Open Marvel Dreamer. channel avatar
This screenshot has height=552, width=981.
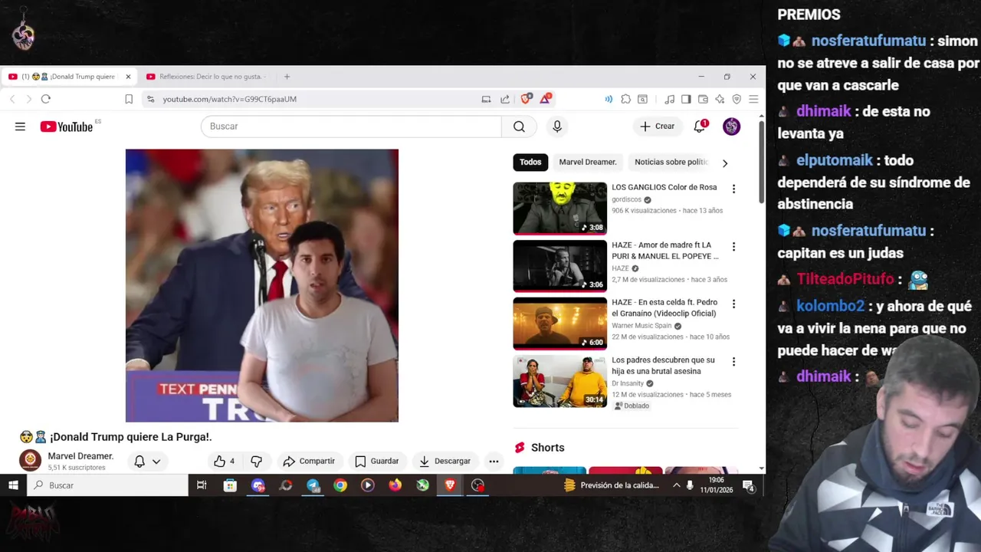pos(30,460)
